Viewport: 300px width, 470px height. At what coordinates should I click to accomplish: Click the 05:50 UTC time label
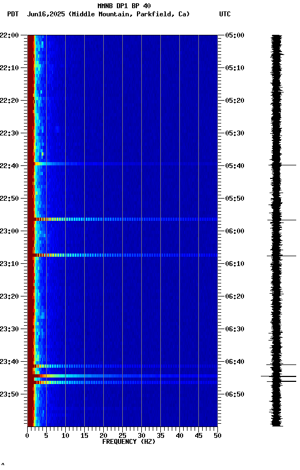pyautogui.click(x=235, y=199)
